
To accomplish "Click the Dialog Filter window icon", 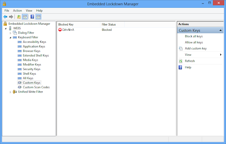I will click(15, 33).
